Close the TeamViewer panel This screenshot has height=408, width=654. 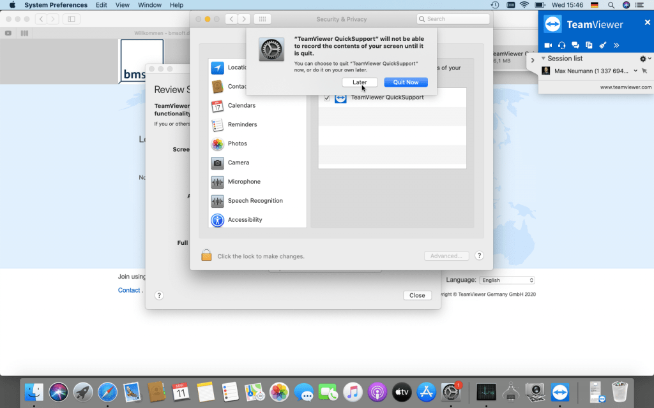[647, 22]
